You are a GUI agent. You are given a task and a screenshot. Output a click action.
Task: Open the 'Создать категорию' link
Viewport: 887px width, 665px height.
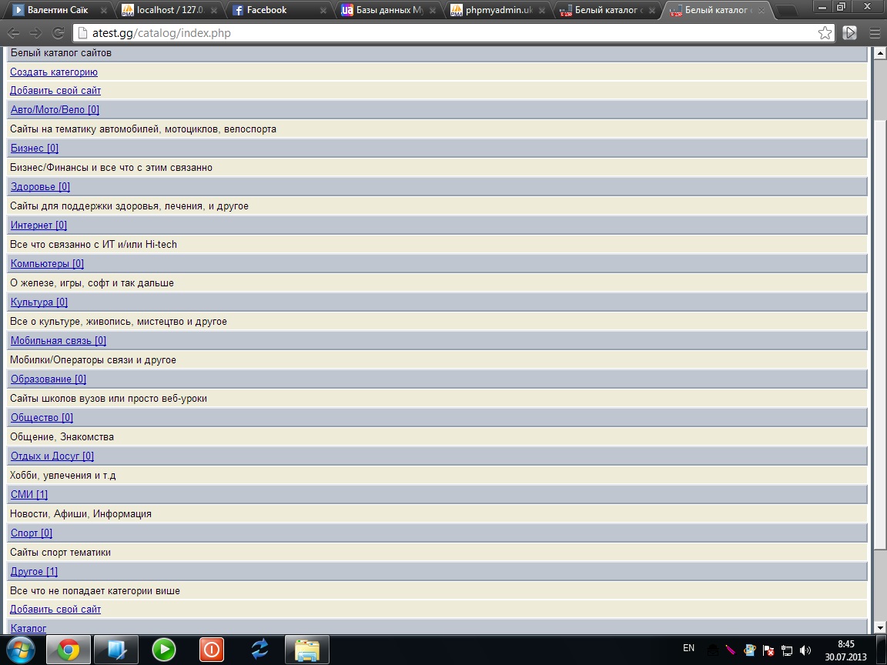[x=54, y=72]
